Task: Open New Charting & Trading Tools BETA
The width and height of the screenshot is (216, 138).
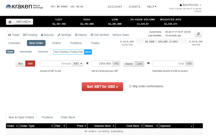Action: tap(73, 52)
